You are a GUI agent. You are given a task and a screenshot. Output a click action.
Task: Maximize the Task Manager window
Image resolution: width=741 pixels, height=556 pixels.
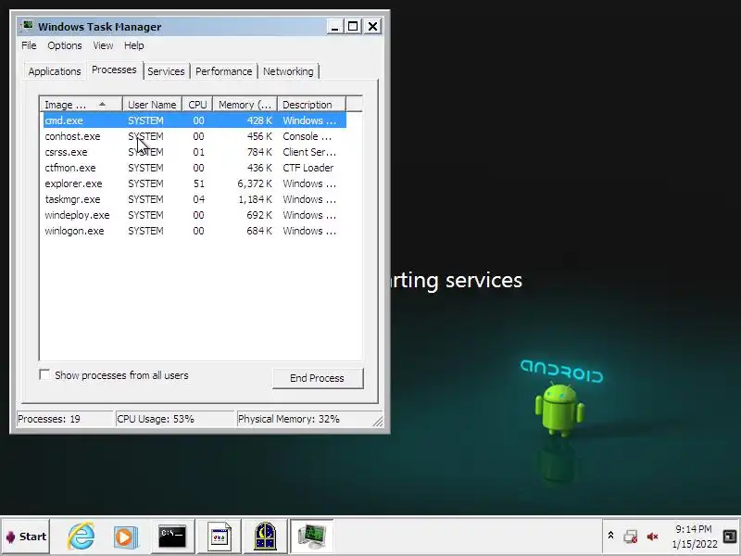353,26
